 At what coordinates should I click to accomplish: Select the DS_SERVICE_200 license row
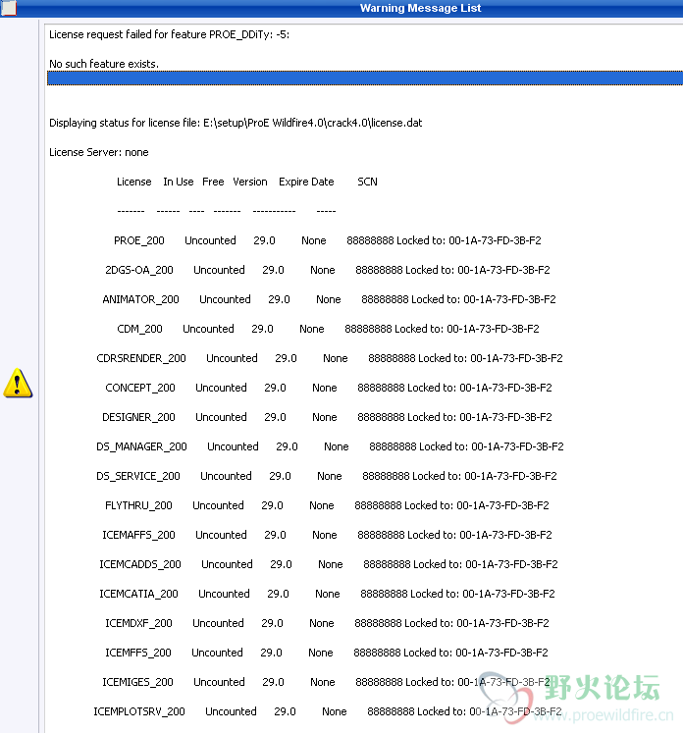tap(327, 476)
